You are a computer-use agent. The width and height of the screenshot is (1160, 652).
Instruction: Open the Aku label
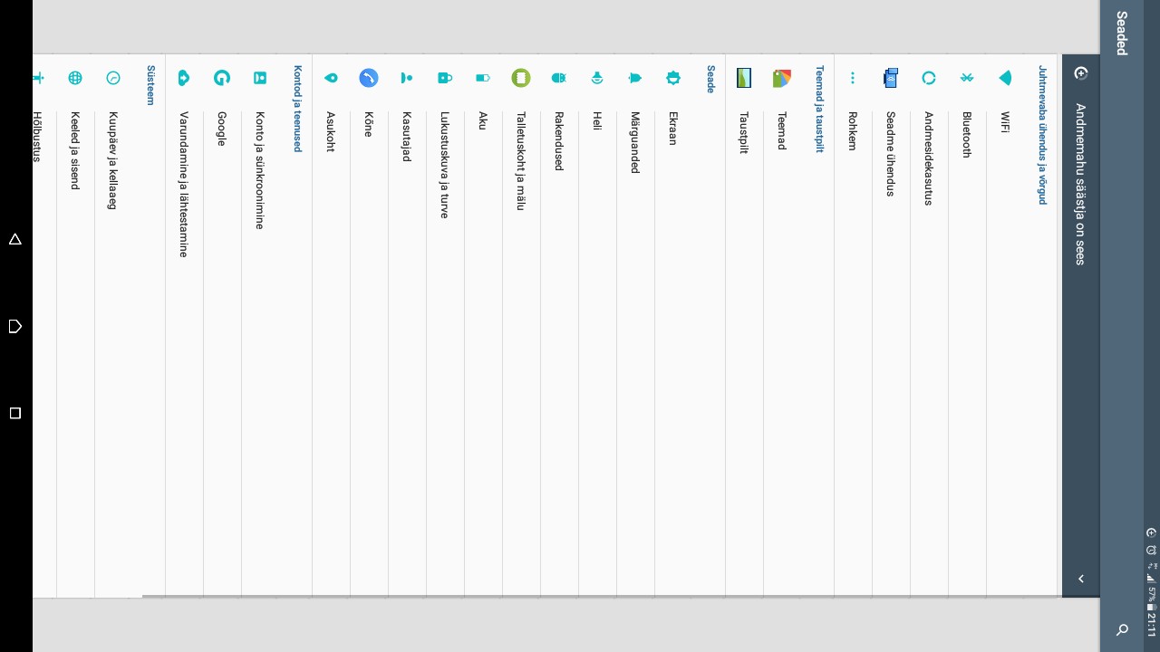coord(483,120)
